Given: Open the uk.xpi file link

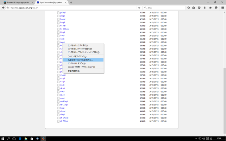Looking at the screenshot, I should click(63, 111).
